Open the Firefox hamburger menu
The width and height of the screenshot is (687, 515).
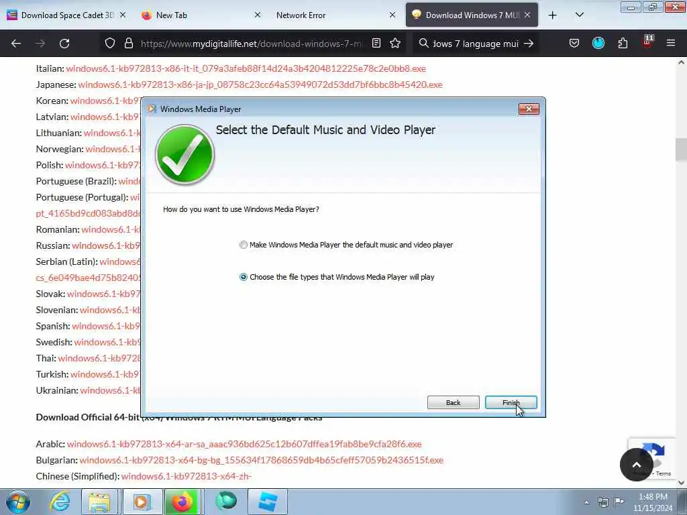click(x=671, y=44)
